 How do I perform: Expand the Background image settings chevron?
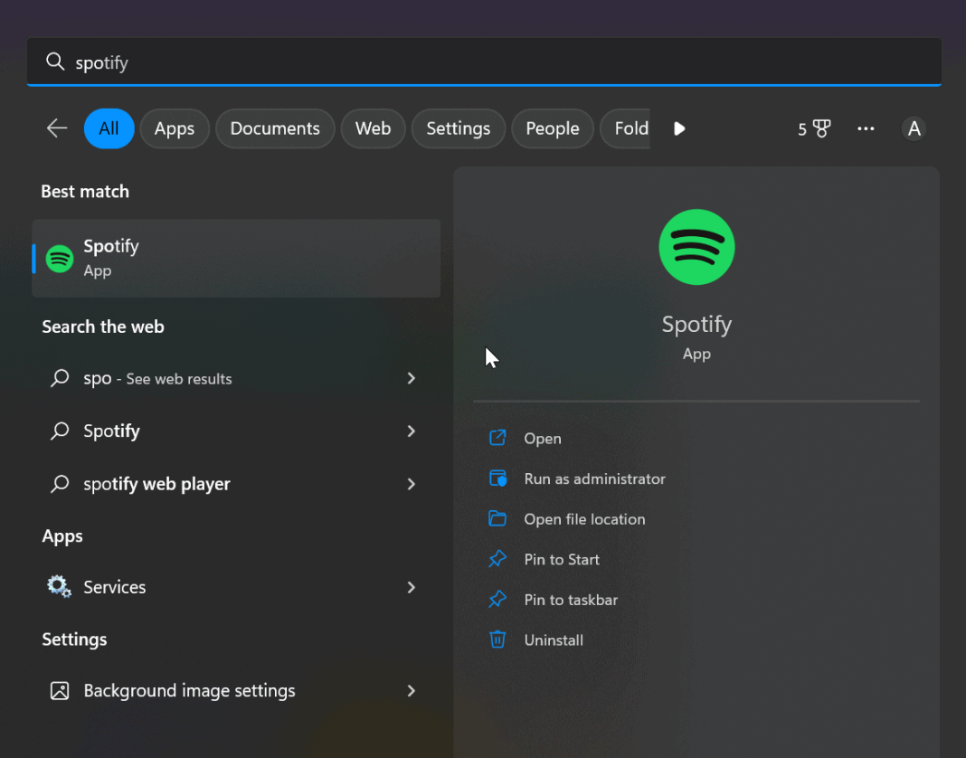click(x=412, y=690)
